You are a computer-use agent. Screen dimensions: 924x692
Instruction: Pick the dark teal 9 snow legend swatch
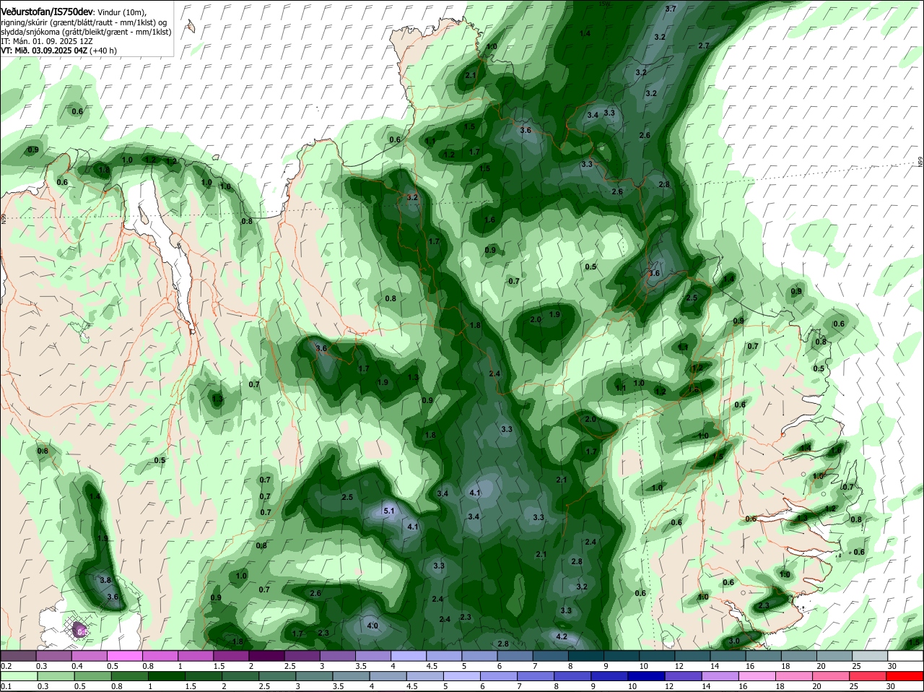(621, 656)
